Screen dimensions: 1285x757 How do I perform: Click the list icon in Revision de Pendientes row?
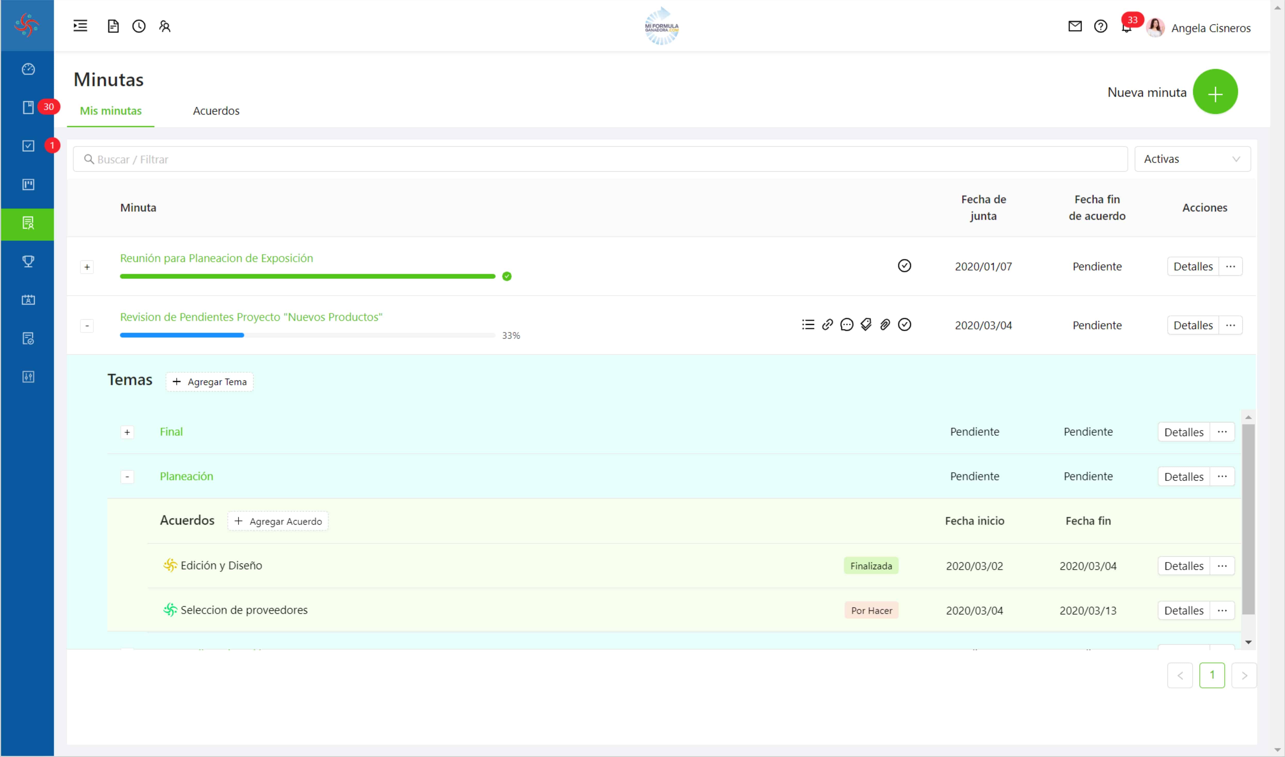point(808,324)
